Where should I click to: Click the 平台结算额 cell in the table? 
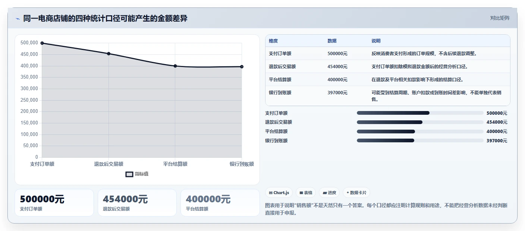(280, 80)
